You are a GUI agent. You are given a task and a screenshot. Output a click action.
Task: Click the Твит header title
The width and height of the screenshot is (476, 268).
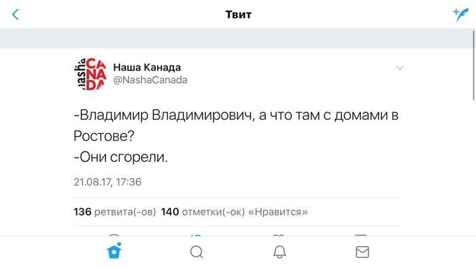point(238,14)
